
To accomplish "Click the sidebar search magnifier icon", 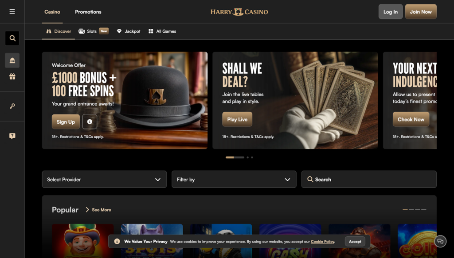I will click(12, 38).
